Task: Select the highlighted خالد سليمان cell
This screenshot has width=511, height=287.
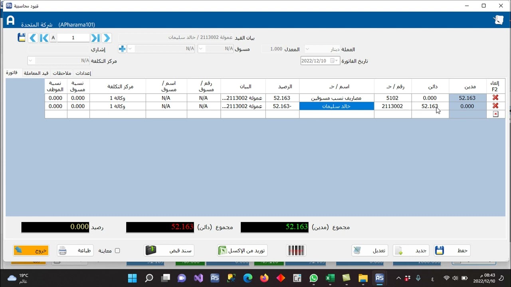Action: (337, 106)
